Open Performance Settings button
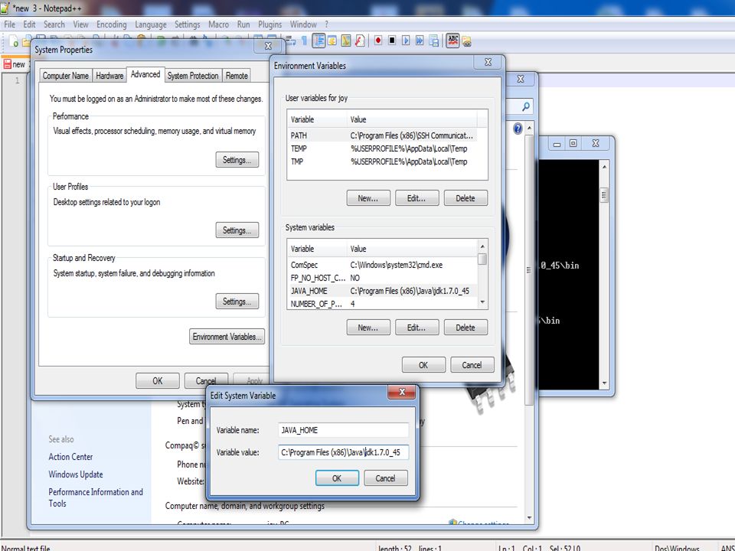Viewport: 735px width, 551px height. pos(237,160)
